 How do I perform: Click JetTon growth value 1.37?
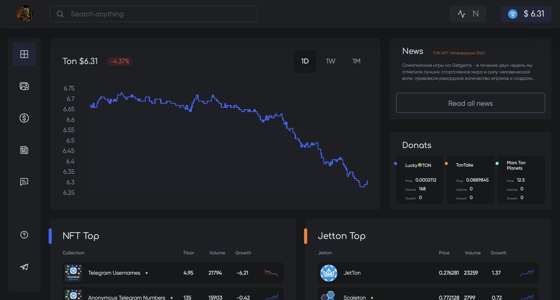[x=496, y=273]
